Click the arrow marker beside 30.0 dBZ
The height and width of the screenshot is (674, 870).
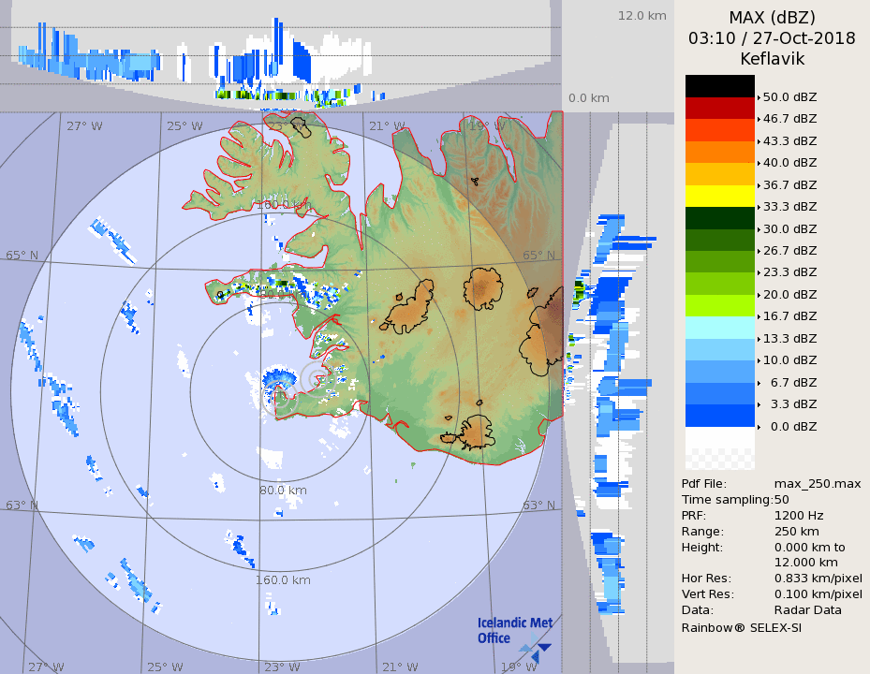pyautogui.click(x=759, y=229)
